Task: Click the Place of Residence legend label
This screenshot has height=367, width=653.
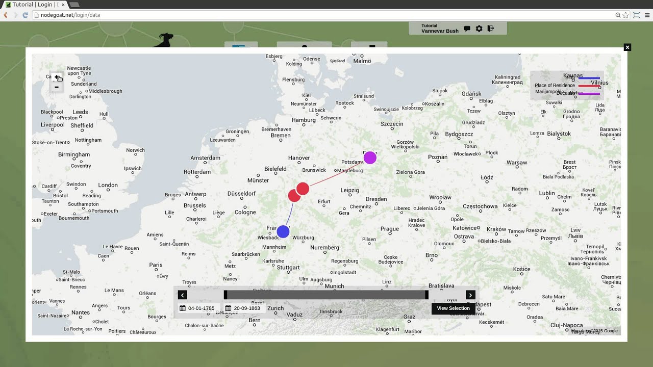Action: [555, 86]
